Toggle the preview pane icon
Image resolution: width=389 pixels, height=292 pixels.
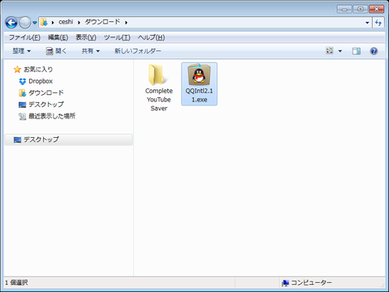[x=357, y=51]
